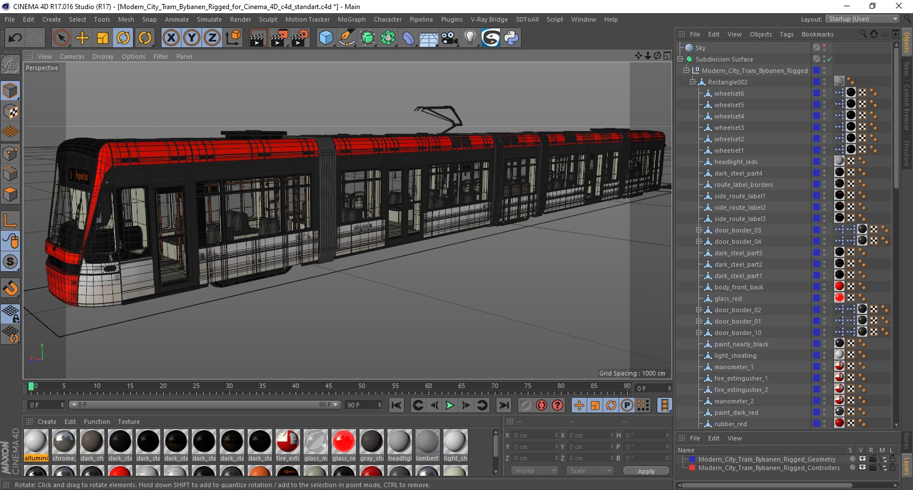This screenshot has height=490, width=913.
Task: Select the Move tool icon
Action: 82,38
